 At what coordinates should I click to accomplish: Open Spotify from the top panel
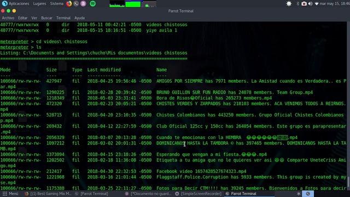(92, 4)
